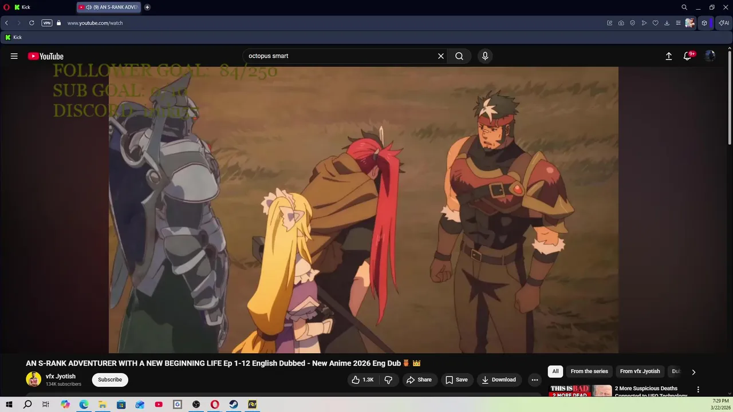The width and height of the screenshot is (733, 412).
Task: Download the video
Action: (x=499, y=380)
